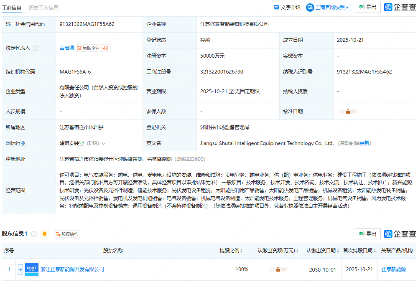Switch to 历史工商信息 tab
This screenshot has width=418, height=282.
point(43,8)
